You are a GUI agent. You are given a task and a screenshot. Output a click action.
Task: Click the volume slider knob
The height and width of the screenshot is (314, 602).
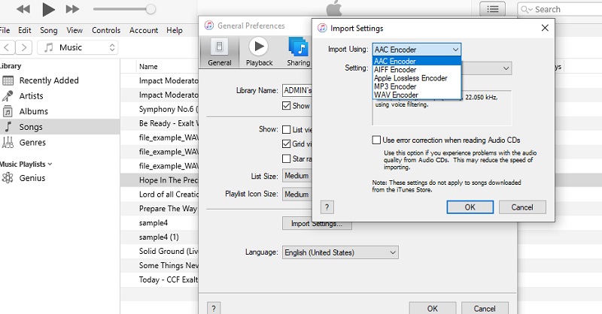click(151, 9)
